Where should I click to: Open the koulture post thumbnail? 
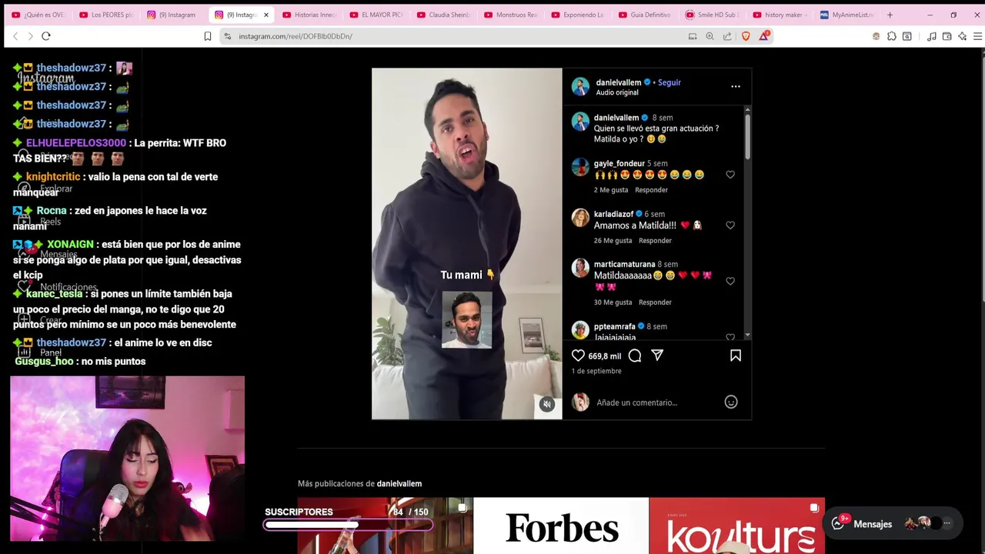[x=737, y=526]
